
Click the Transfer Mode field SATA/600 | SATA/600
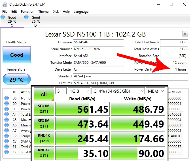pos(98,63)
